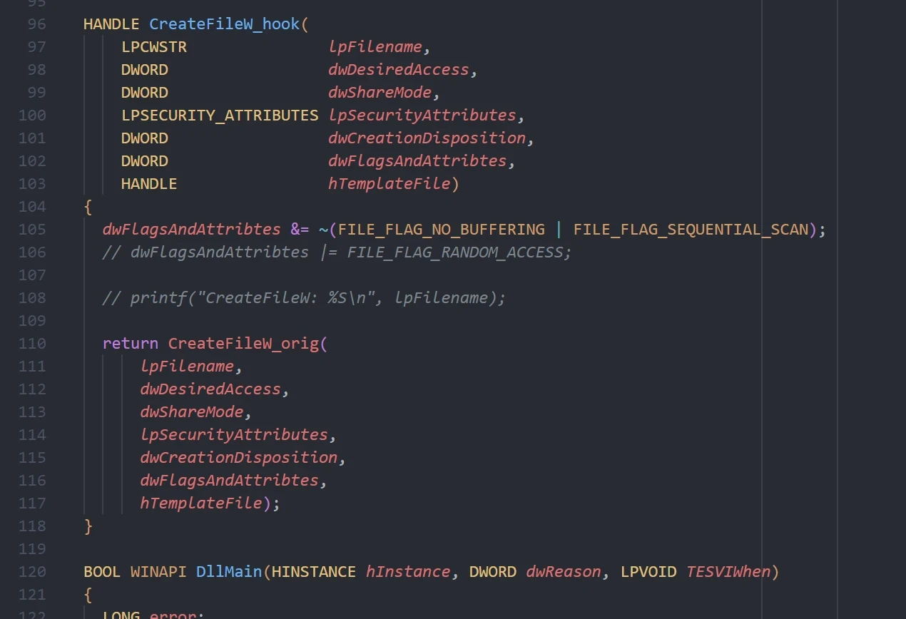
Task: Click DWORD type on line 120
Action: (x=493, y=572)
